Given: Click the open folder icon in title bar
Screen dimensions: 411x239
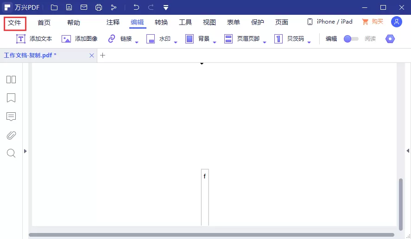Looking at the screenshot, I should pos(54,7).
